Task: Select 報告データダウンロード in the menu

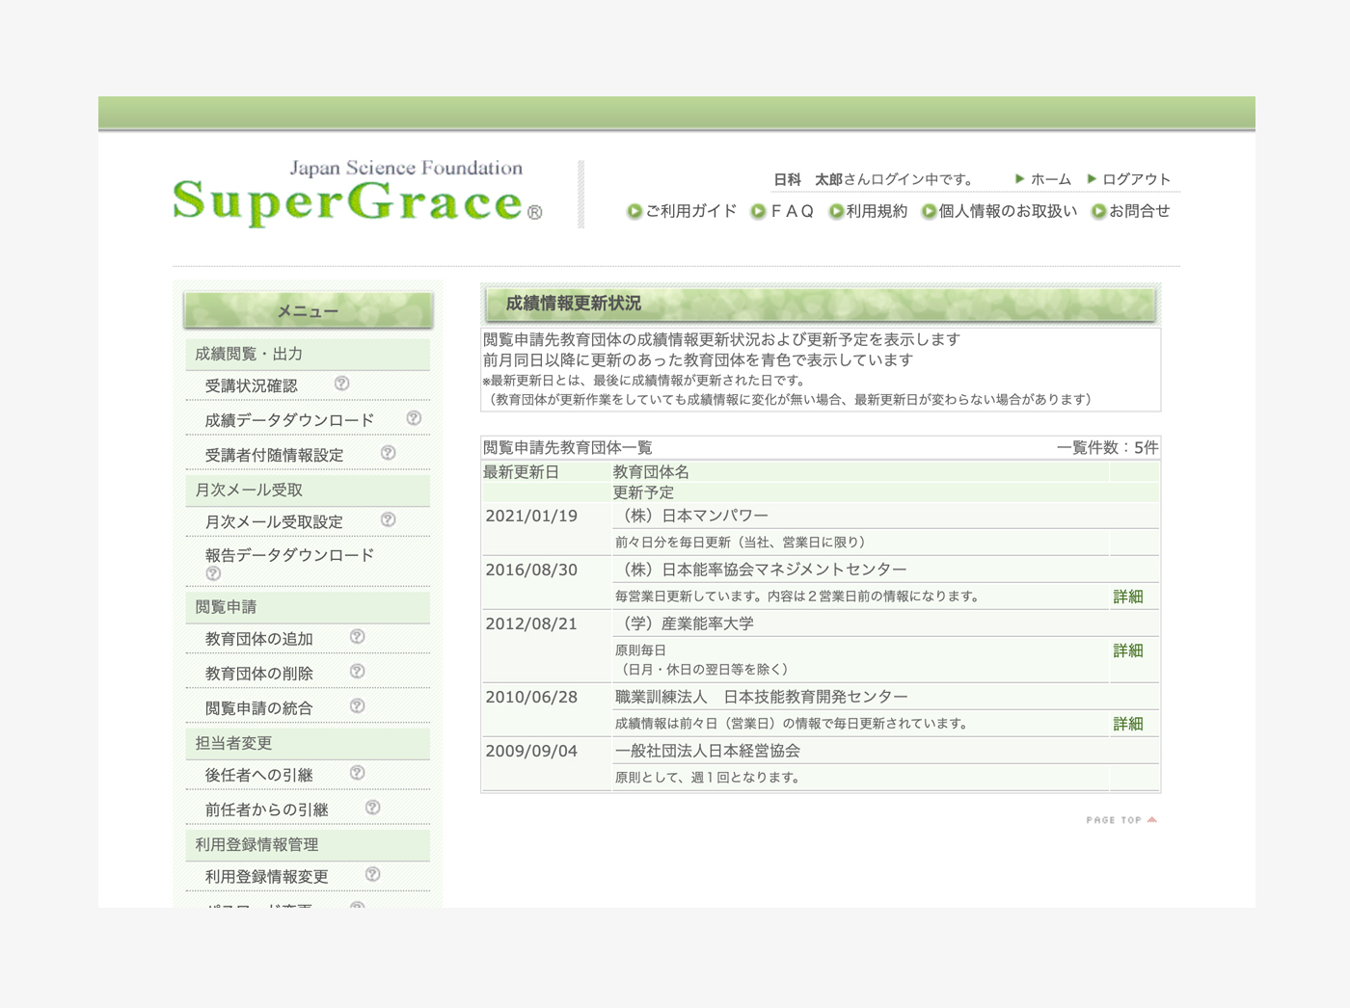Action: pyautogui.click(x=289, y=555)
